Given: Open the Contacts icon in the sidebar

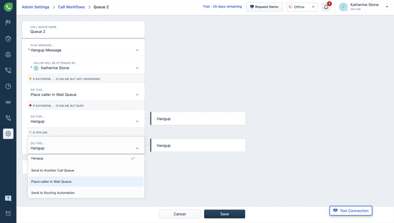Looking at the screenshot, I should 8,55.
